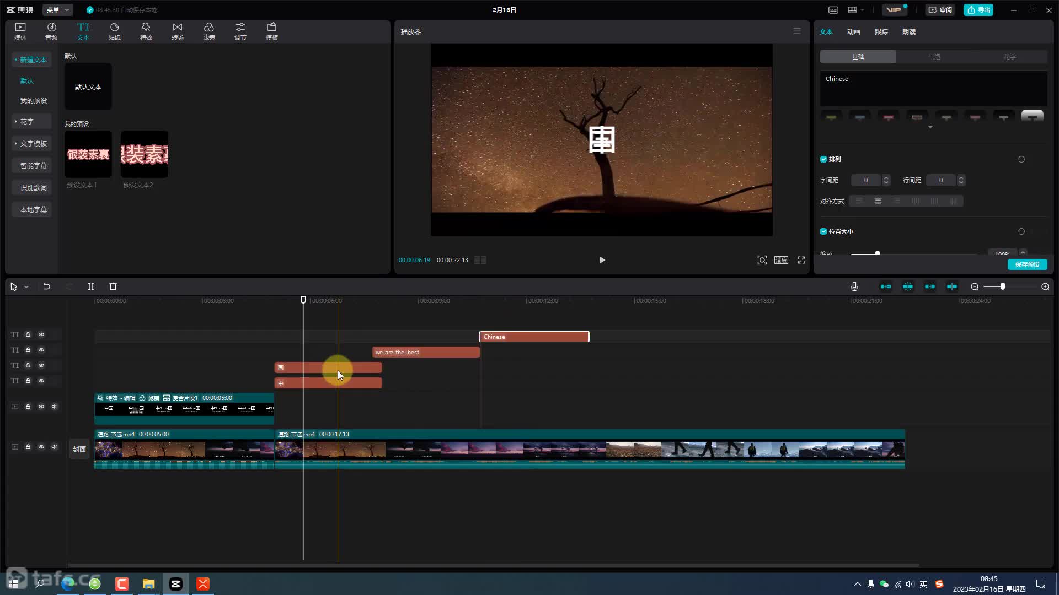This screenshot has height=595, width=1059.
Task: Open the 滤镜 filters panel
Action: tap(209, 31)
